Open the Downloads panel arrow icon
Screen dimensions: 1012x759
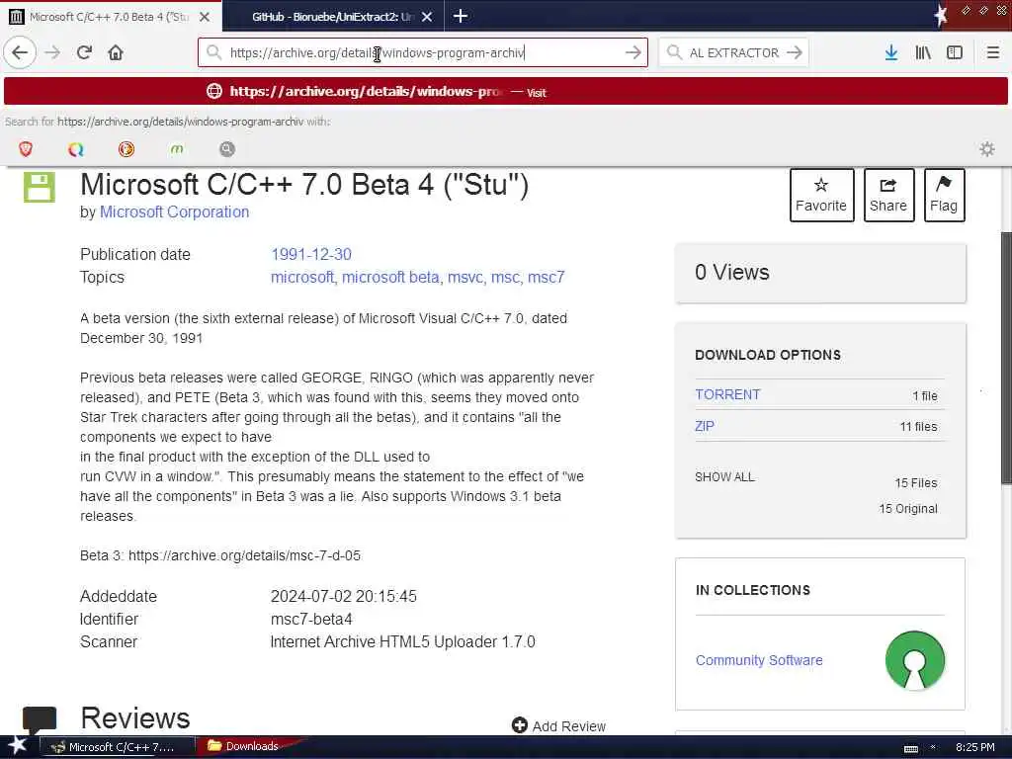(891, 52)
